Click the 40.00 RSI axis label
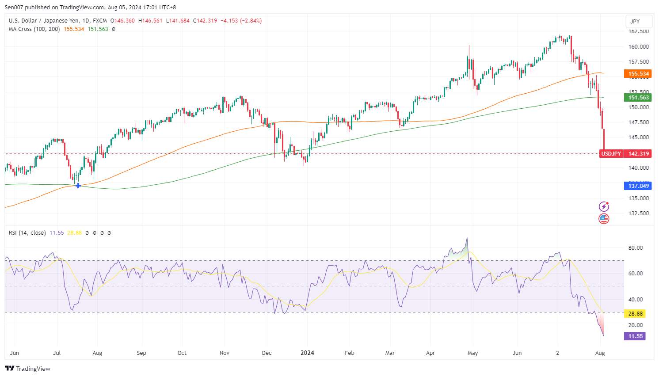The width and height of the screenshot is (659, 377). point(636,300)
